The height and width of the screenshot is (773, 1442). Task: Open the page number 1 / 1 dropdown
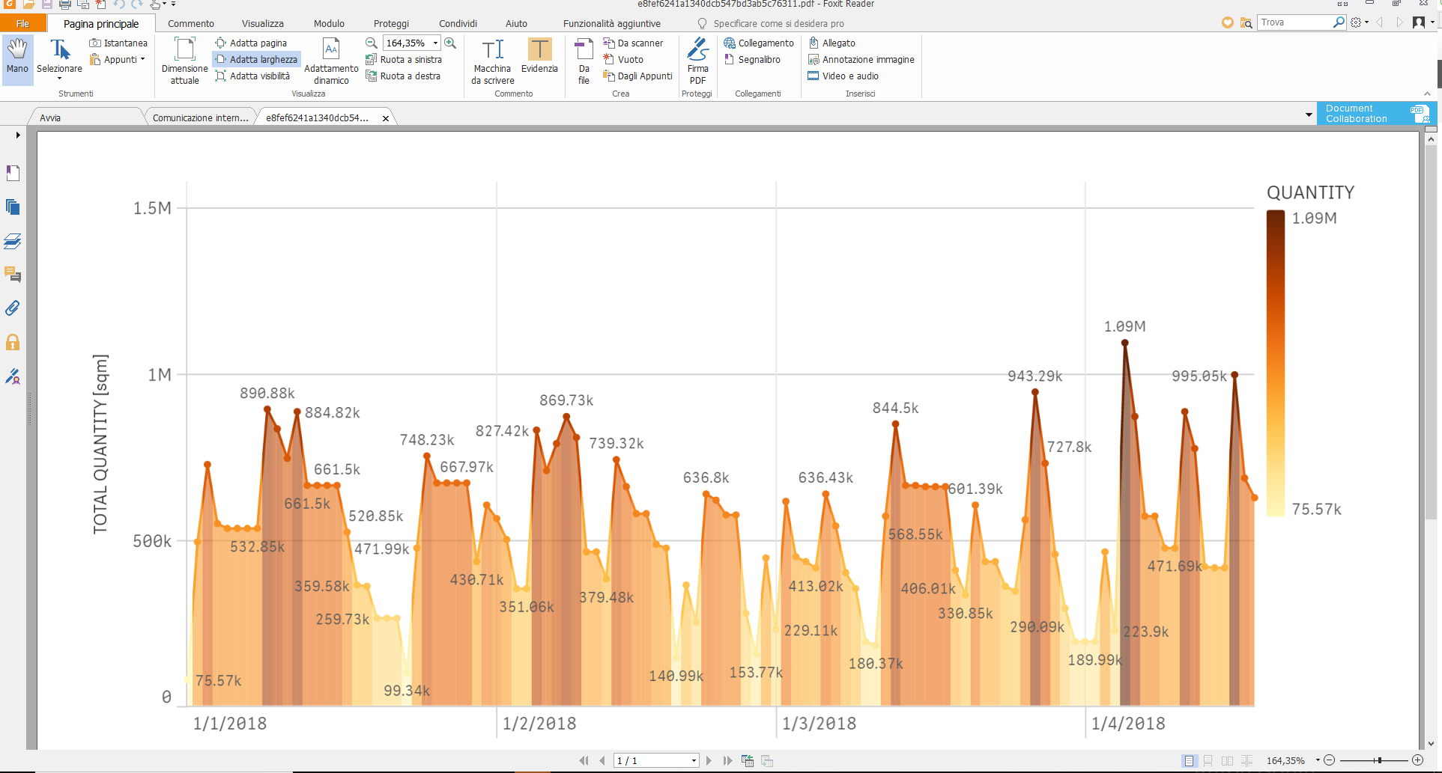tap(694, 761)
